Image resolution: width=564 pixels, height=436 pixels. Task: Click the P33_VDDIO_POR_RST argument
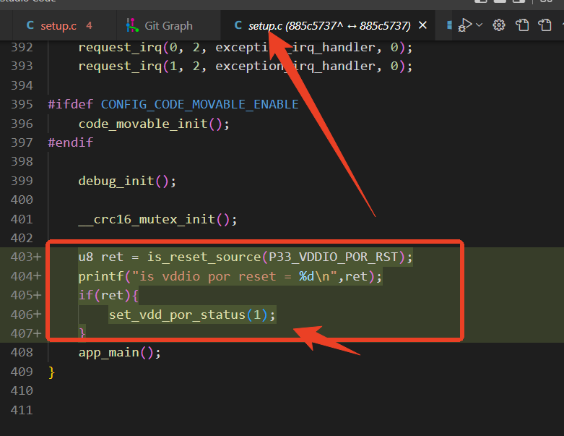(334, 257)
